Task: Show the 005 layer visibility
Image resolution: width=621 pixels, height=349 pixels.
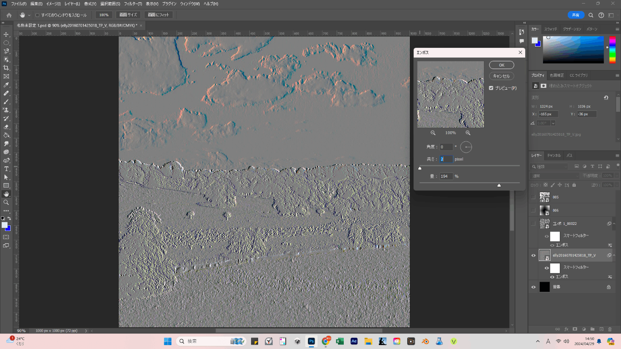Action: point(534,197)
